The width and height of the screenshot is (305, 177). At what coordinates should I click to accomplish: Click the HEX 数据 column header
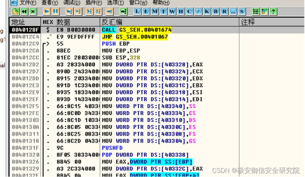coord(70,22)
